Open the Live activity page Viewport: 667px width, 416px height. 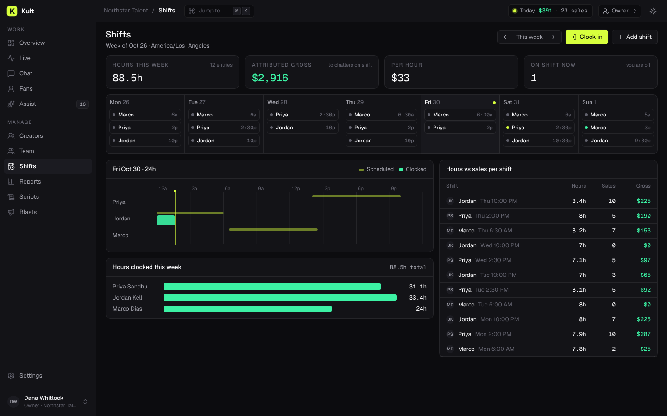48,58
